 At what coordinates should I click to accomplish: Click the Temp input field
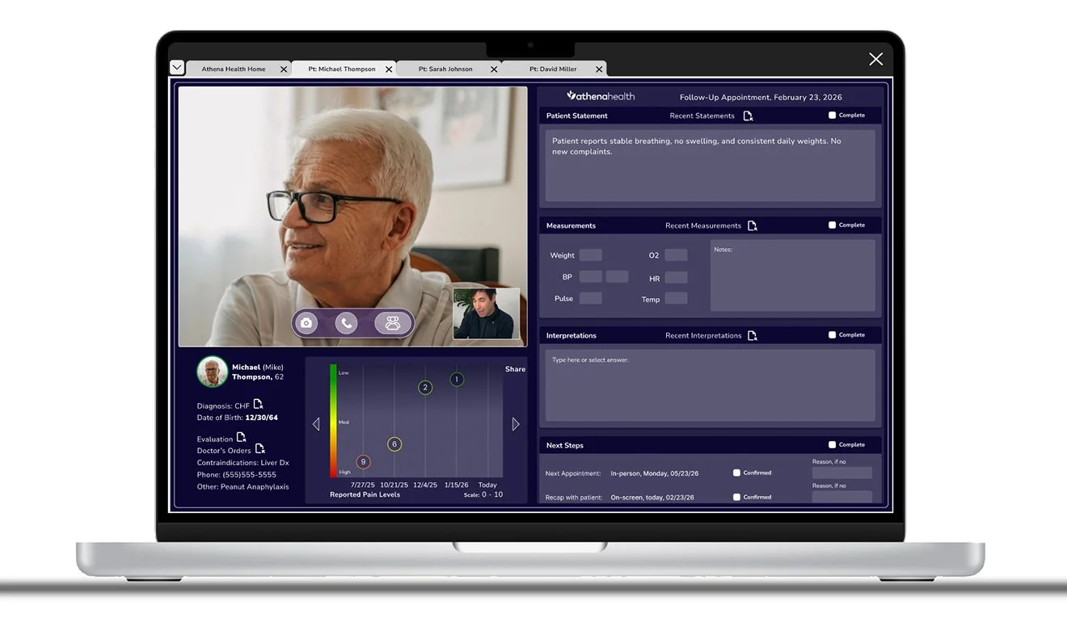[676, 299]
